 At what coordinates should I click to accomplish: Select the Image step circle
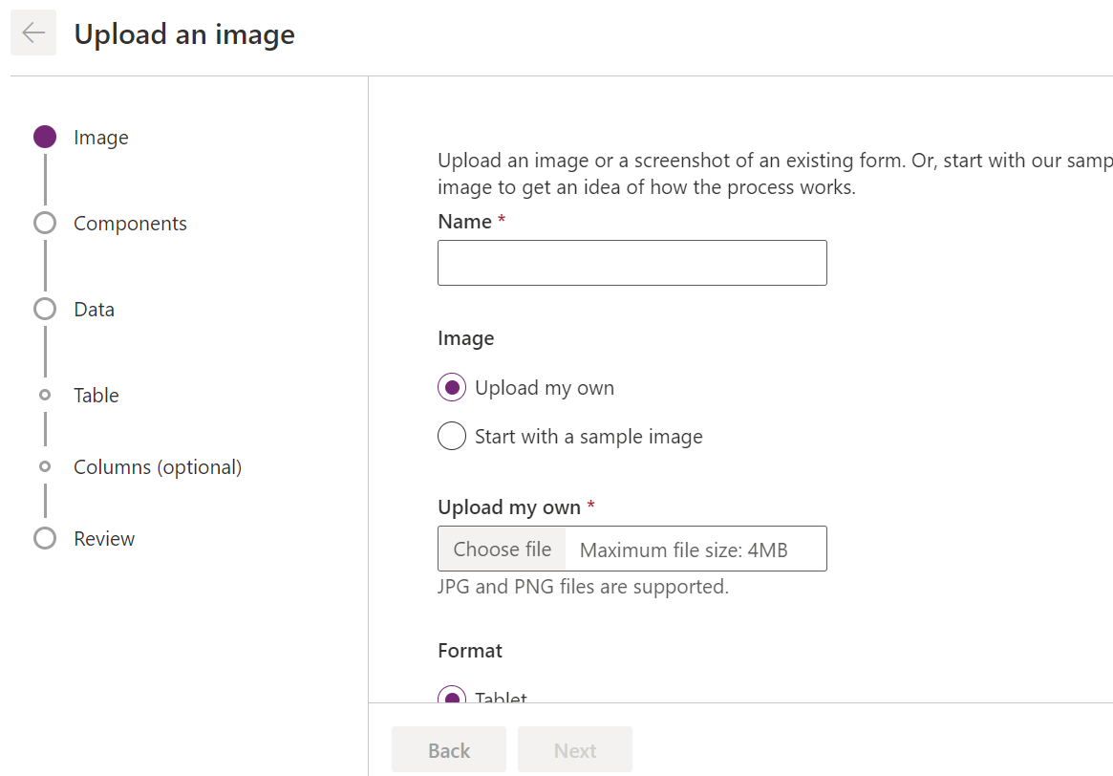45,137
